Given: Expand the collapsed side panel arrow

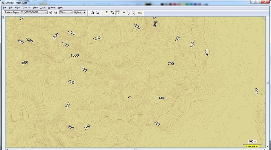Looking at the screenshot, I should [x=3, y=18].
